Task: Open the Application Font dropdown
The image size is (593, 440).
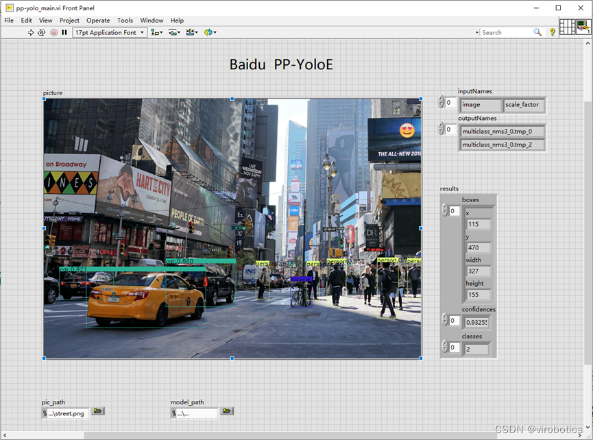Action: coord(110,32)
